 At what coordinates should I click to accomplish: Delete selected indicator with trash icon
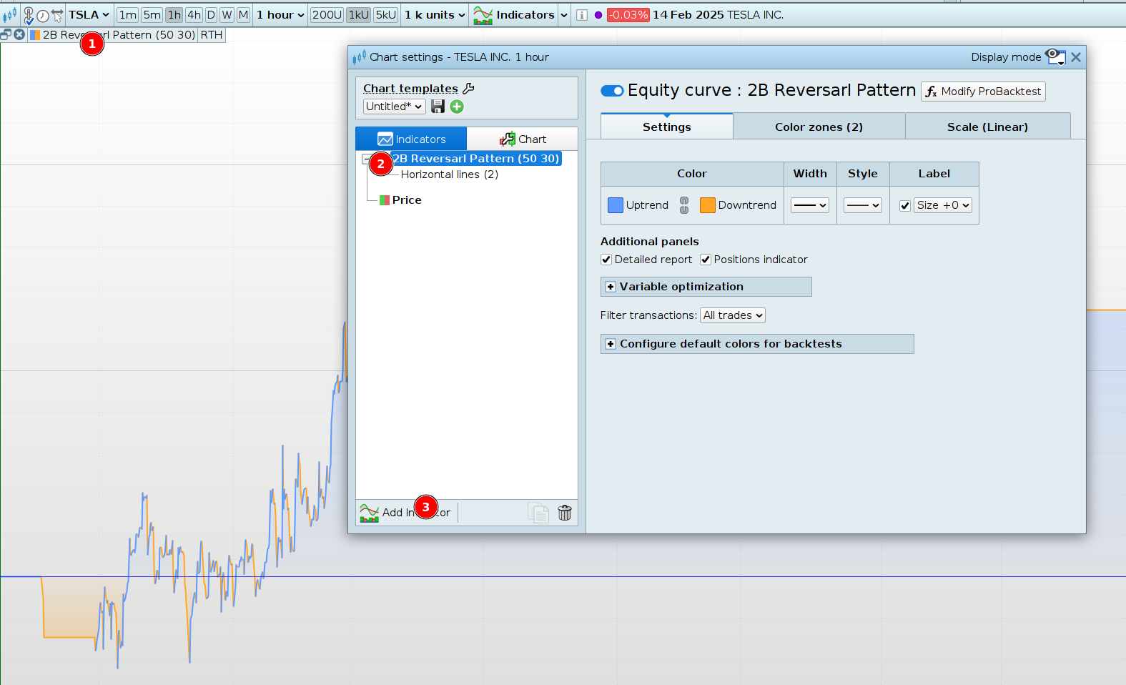pos(565,513)
